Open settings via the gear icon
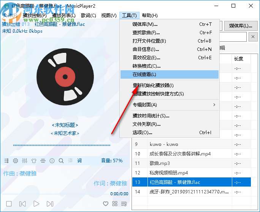This screenshot has width=260, height=212. (16, 161)
